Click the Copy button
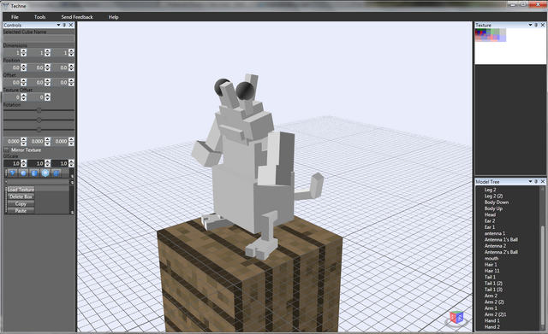Screen dimensions: 548x334 click(x=21, y=203)
